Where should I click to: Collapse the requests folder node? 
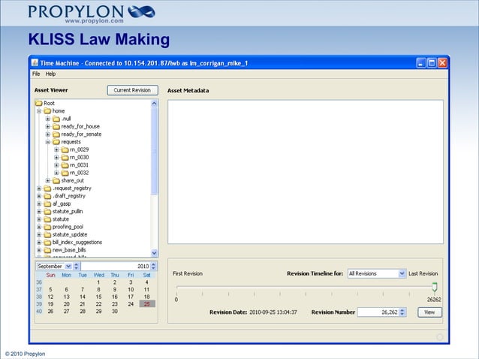point(48,142)
